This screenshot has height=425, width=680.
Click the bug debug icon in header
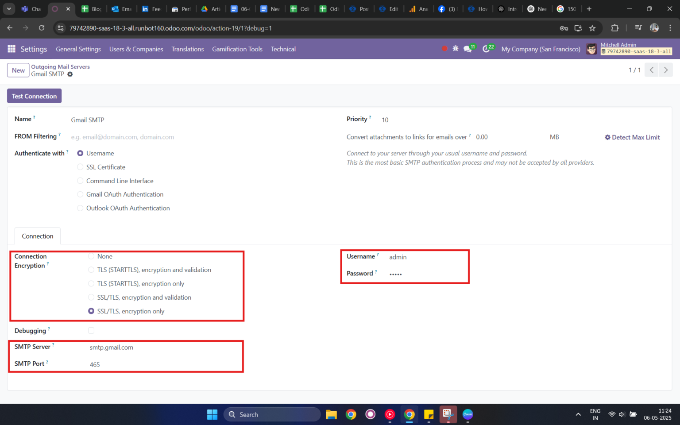[x=456, y=49]
